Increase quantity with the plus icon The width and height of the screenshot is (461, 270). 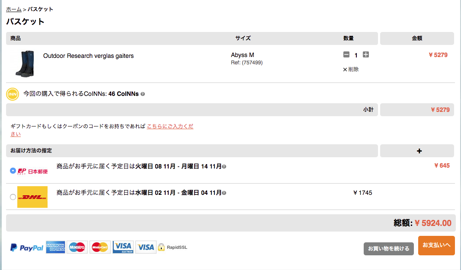coord(366,55)
